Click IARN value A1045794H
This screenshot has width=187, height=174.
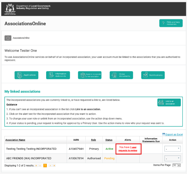76,149
